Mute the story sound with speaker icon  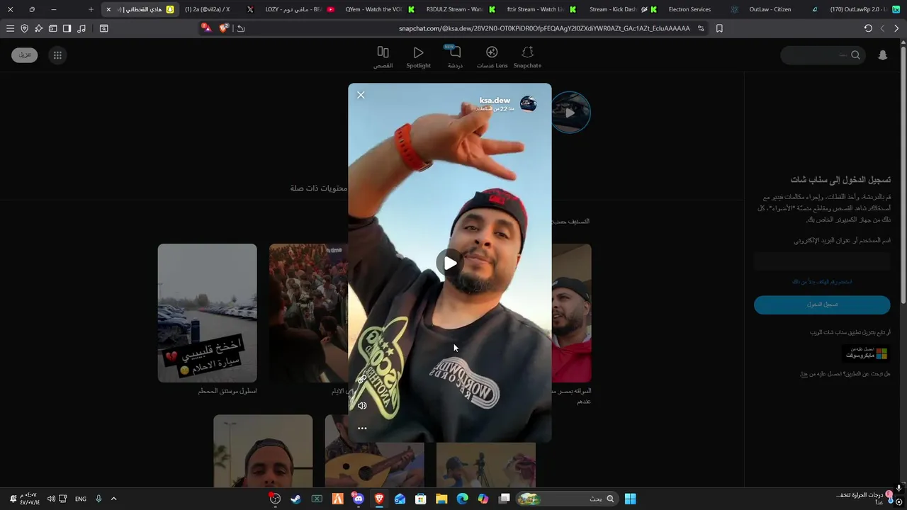(x=362, y=406)
